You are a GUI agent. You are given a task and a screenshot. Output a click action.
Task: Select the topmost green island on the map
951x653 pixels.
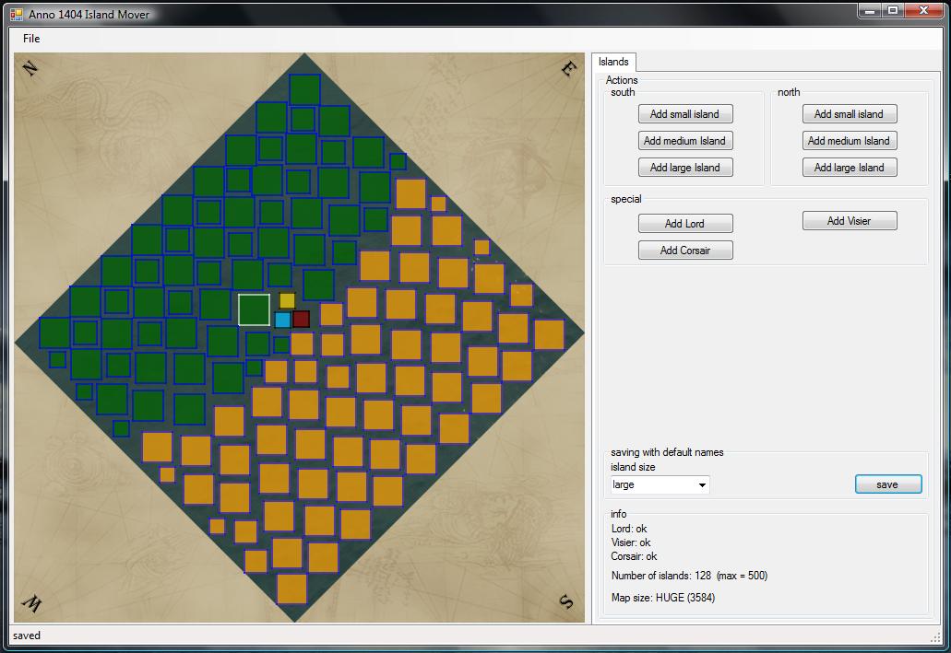[304, 89]
